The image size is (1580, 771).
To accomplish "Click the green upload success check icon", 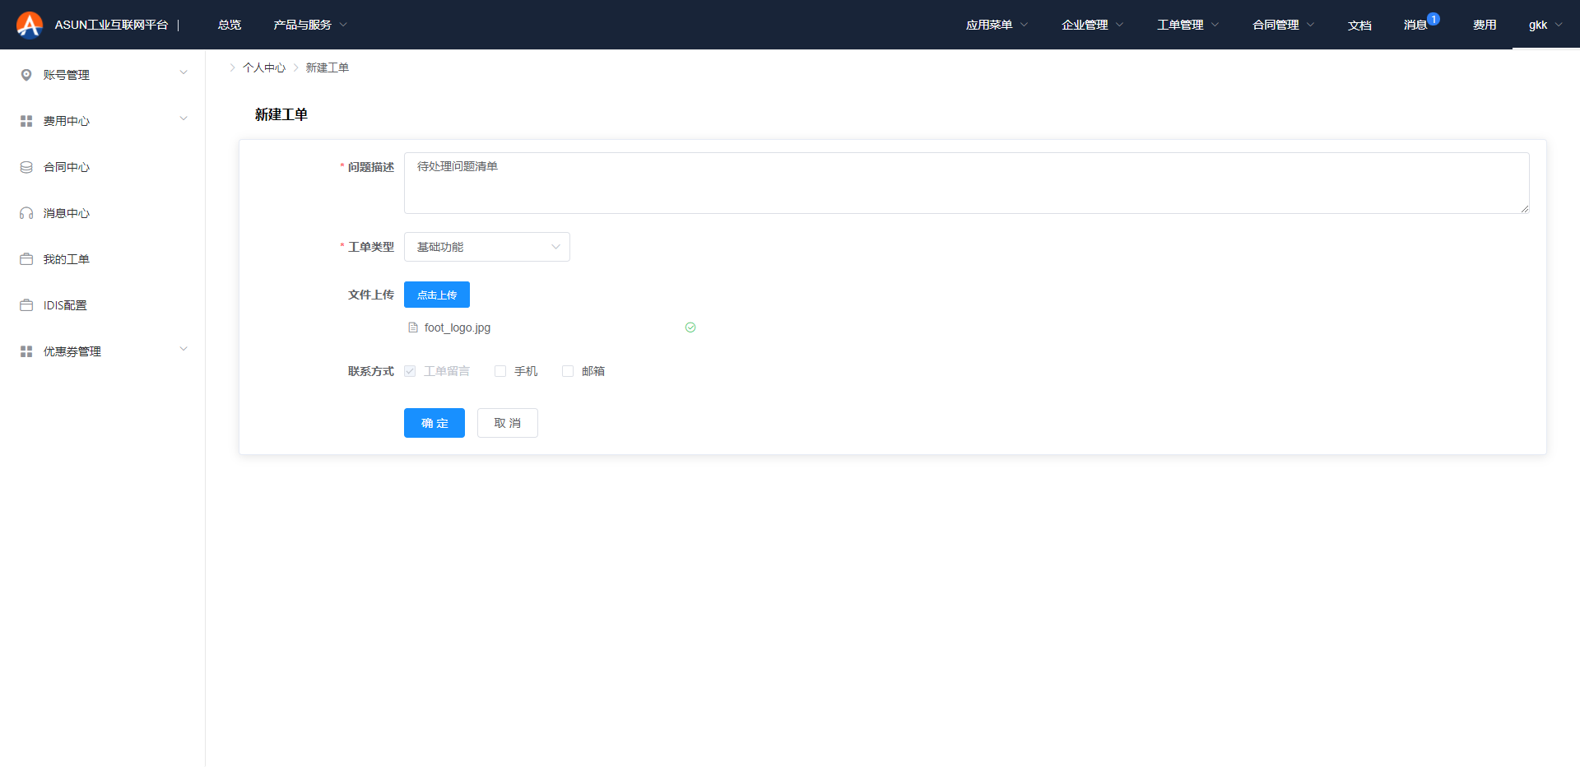I will tap(690, 327).
